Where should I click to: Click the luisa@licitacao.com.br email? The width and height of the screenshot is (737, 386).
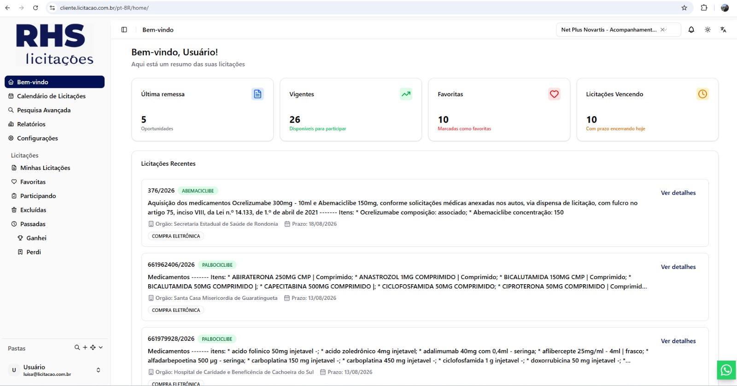click(47, 374)
